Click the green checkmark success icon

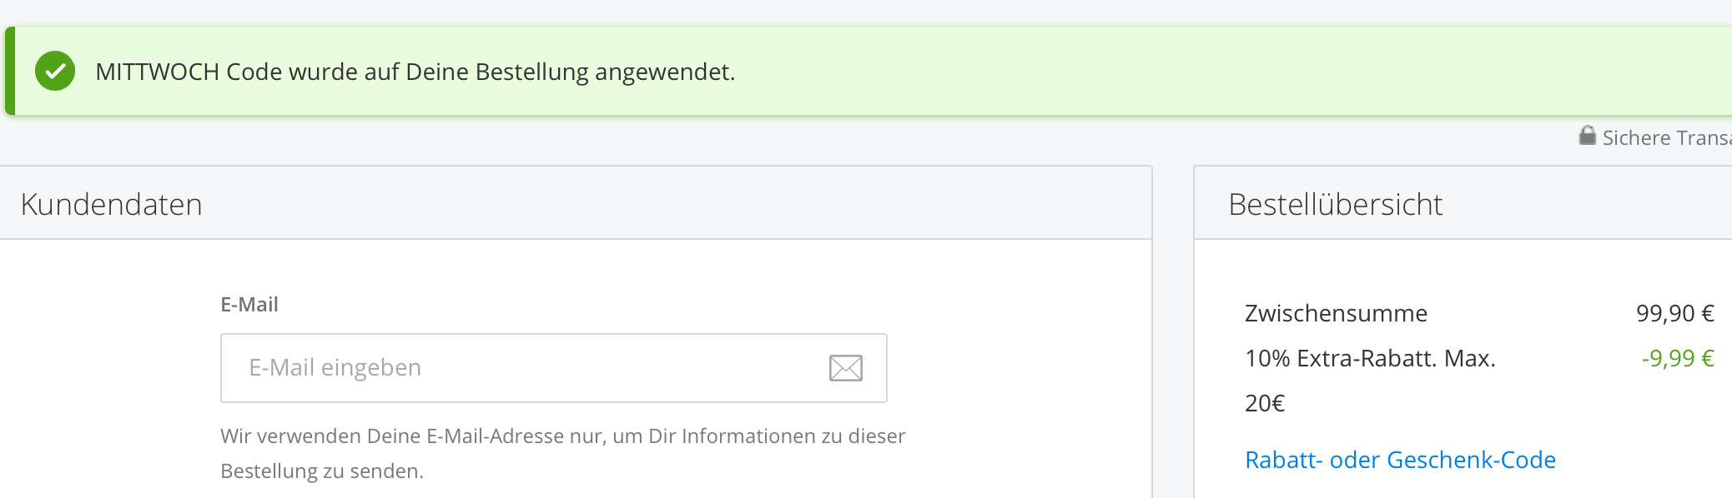click(x=55, y=72)
